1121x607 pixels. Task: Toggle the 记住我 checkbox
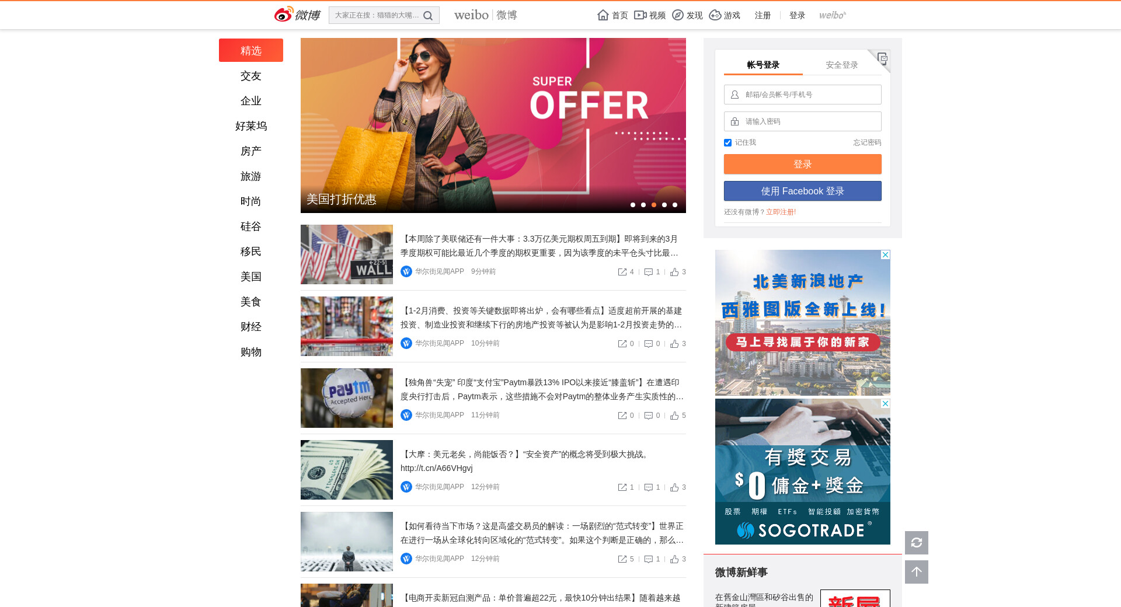[727, 142]
